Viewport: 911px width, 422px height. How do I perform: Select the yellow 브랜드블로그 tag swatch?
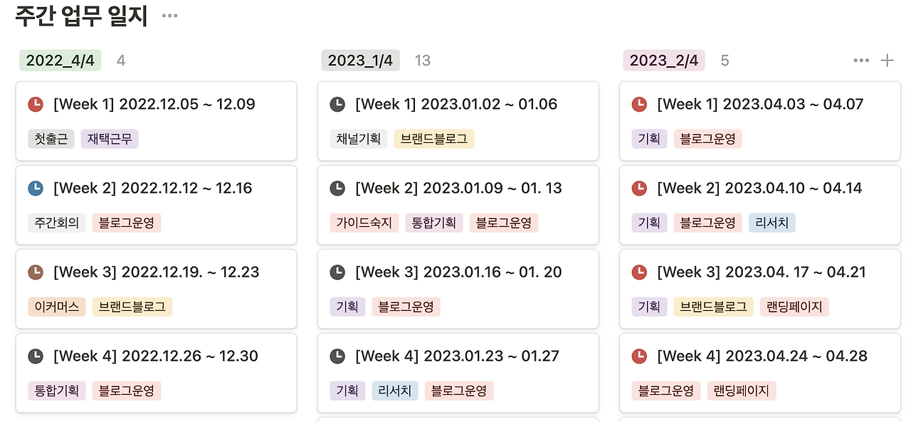[x=434, y=139]
